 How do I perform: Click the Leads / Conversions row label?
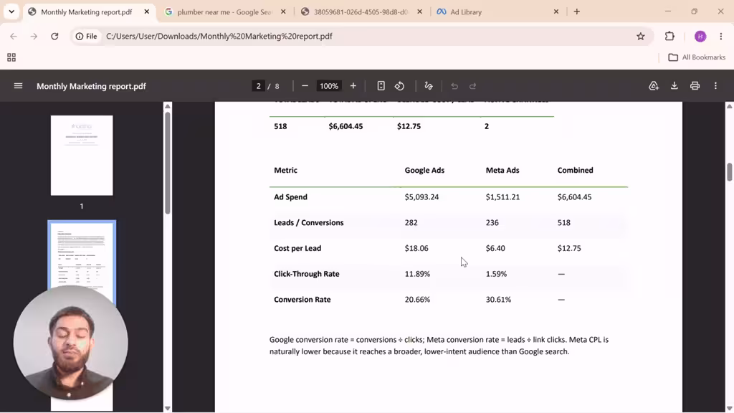(x=308, y=222)
